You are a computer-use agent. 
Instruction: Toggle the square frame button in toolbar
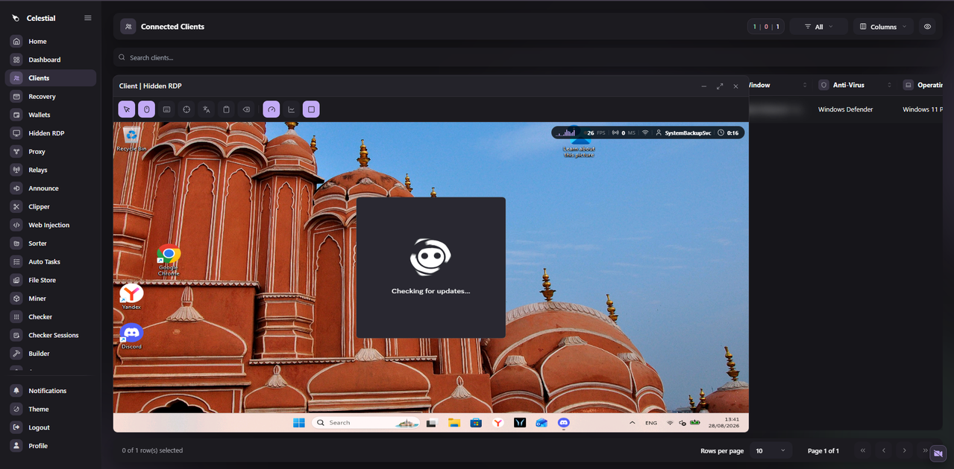pos(311,109)
